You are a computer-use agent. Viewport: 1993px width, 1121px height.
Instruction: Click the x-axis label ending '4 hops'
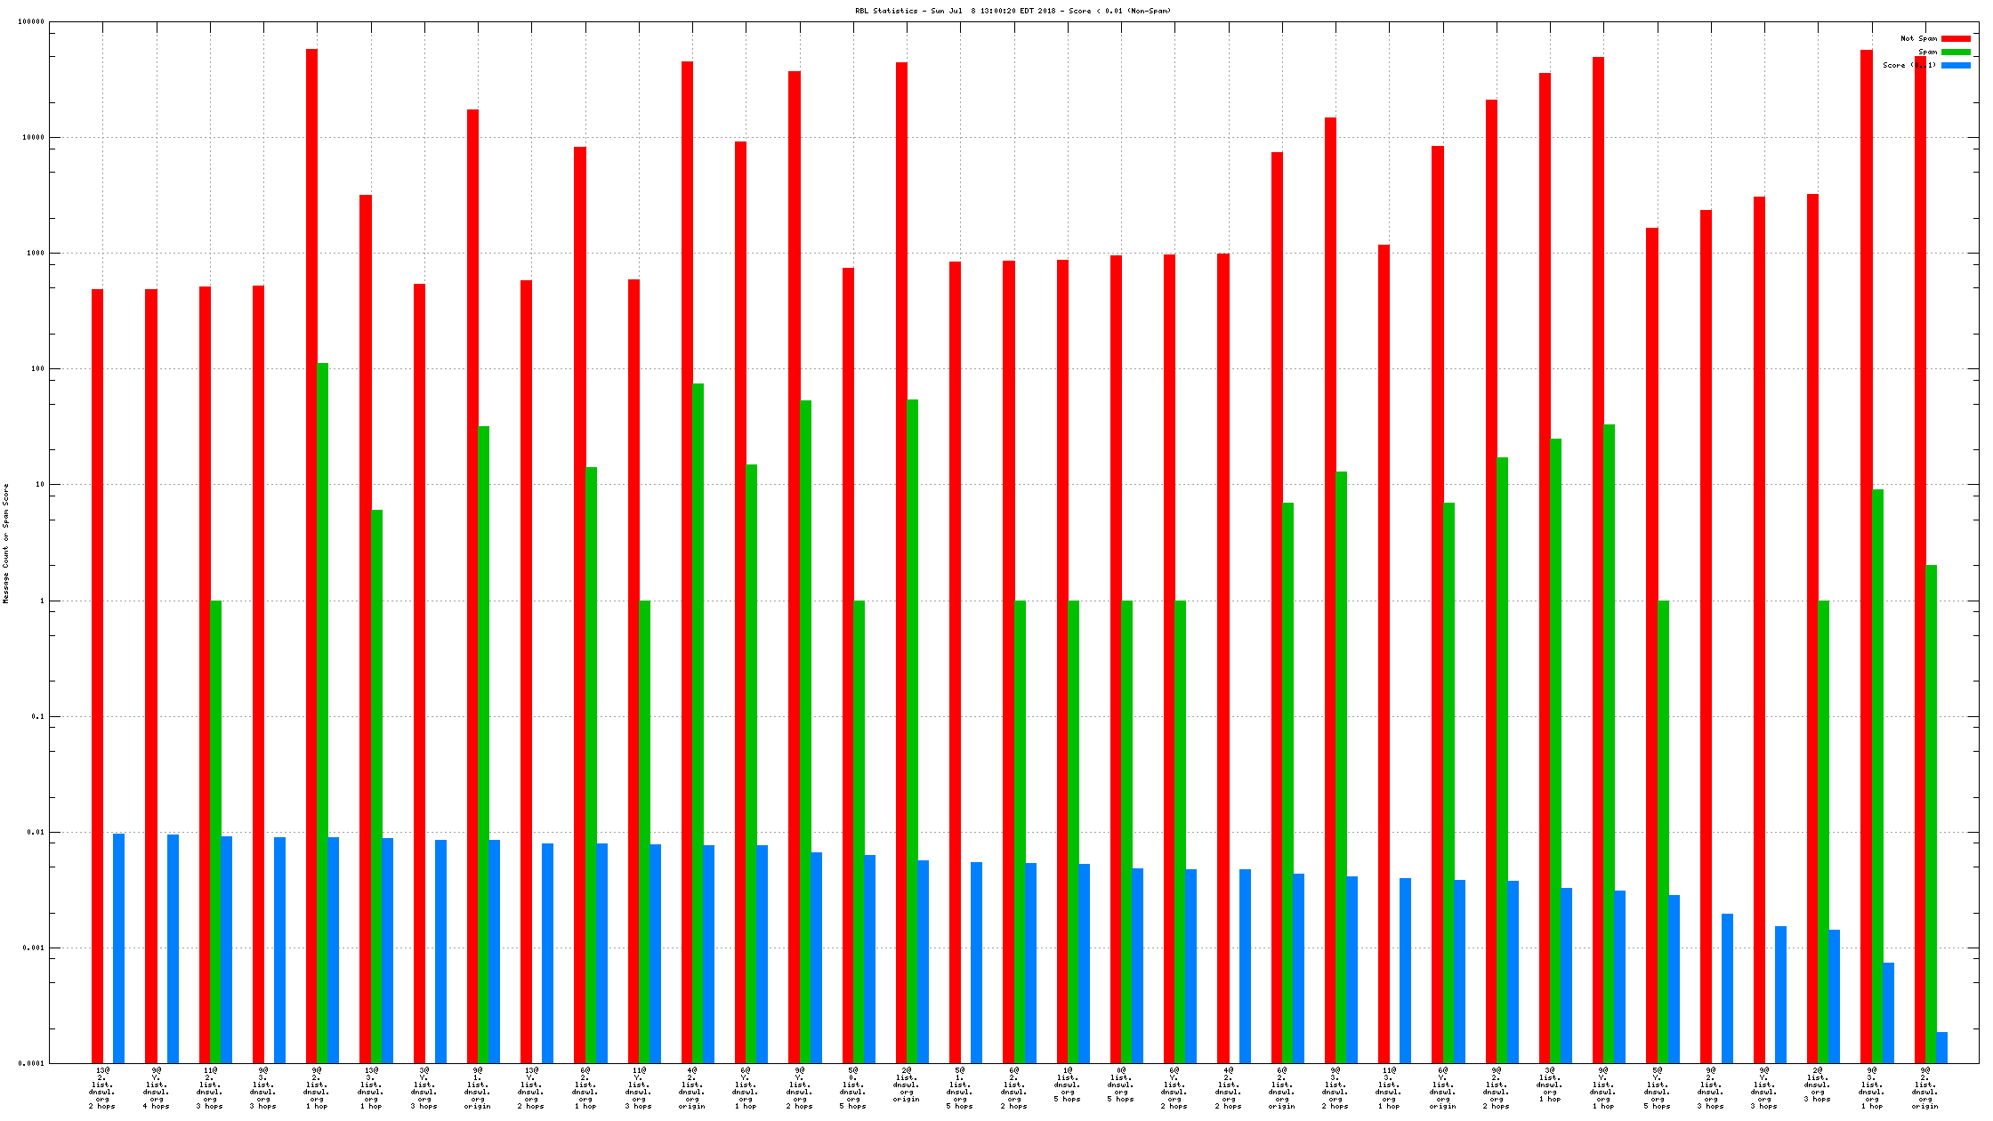[156, 1087]
